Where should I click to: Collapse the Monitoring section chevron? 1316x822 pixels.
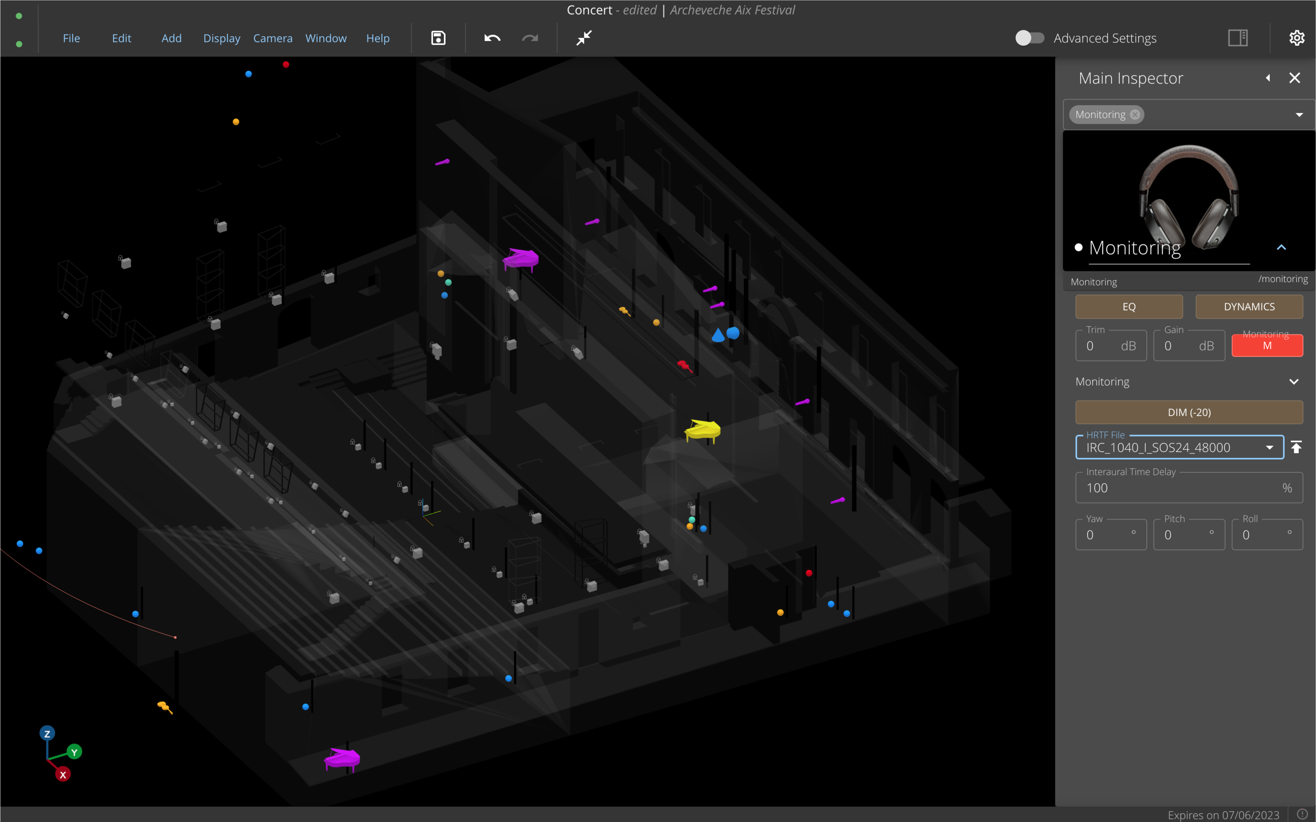(1294, 382)
